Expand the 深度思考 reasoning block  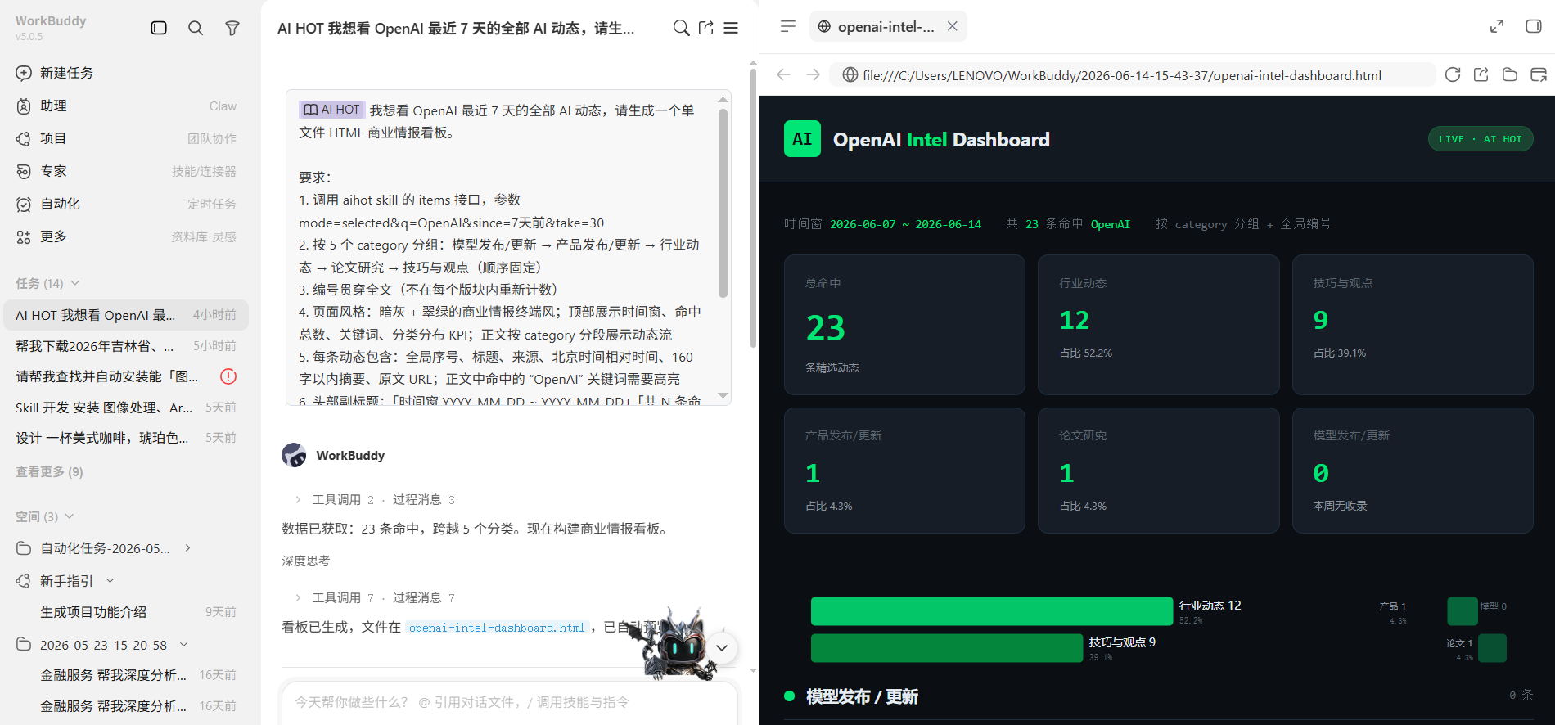pyautogui.click(x=306, y=561)
